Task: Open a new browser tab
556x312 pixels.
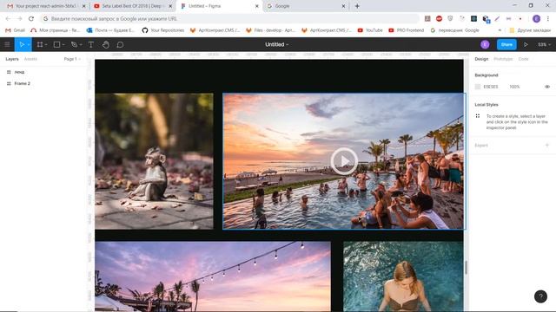Action: (x=357, y=6)
